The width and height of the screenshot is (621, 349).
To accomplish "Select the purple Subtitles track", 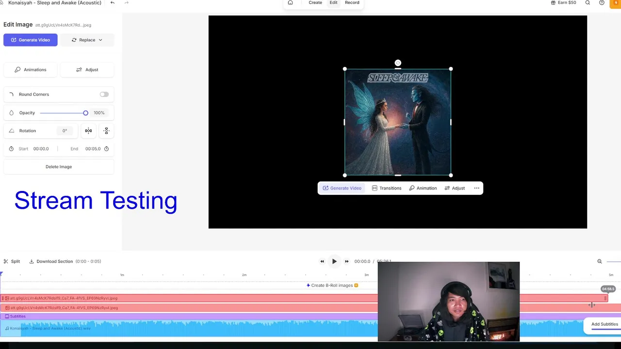I will 189,317.
